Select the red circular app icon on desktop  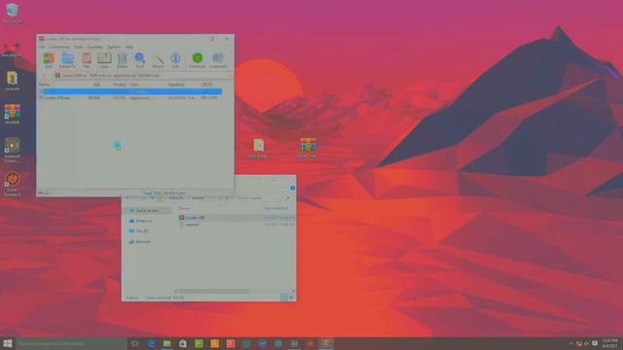12,184
